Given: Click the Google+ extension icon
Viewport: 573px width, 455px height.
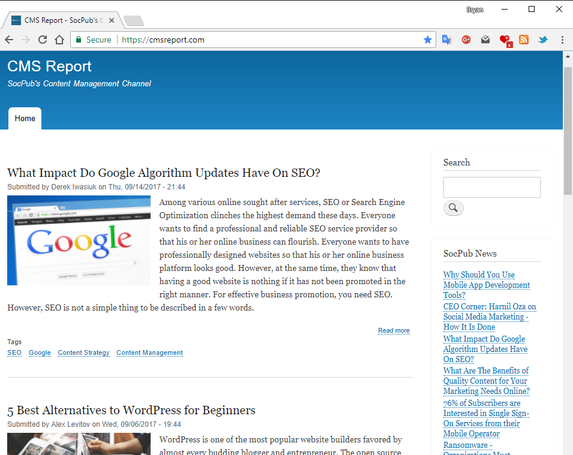Looking at the screenshot, I should [x=466, y=40].
